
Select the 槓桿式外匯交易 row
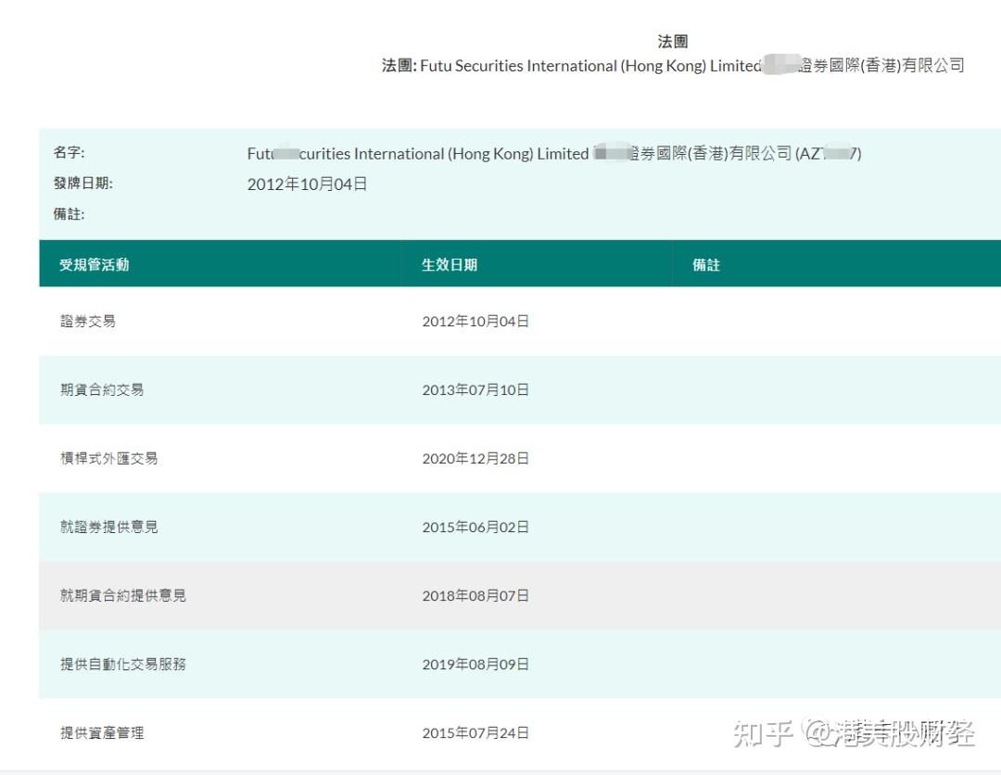520,458
